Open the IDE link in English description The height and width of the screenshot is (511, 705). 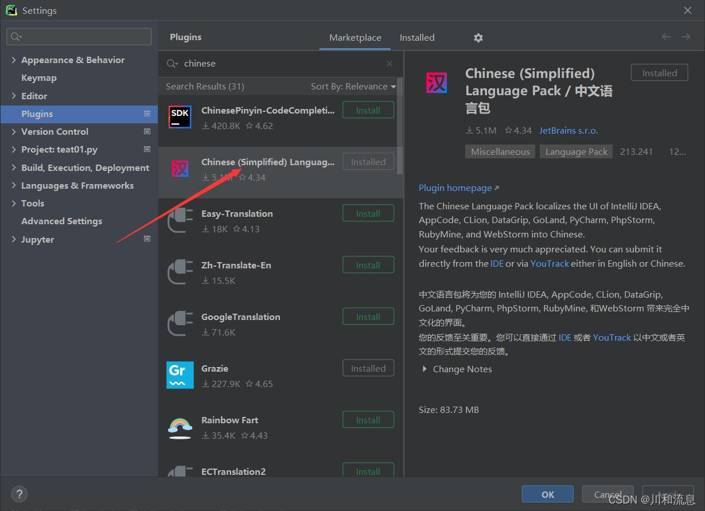(x=497, y=264)
